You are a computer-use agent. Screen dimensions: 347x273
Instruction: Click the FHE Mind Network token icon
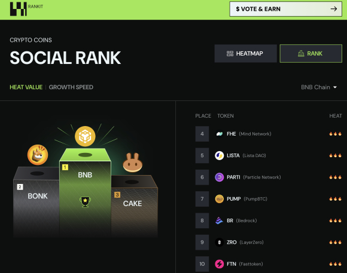coord(220,134)
